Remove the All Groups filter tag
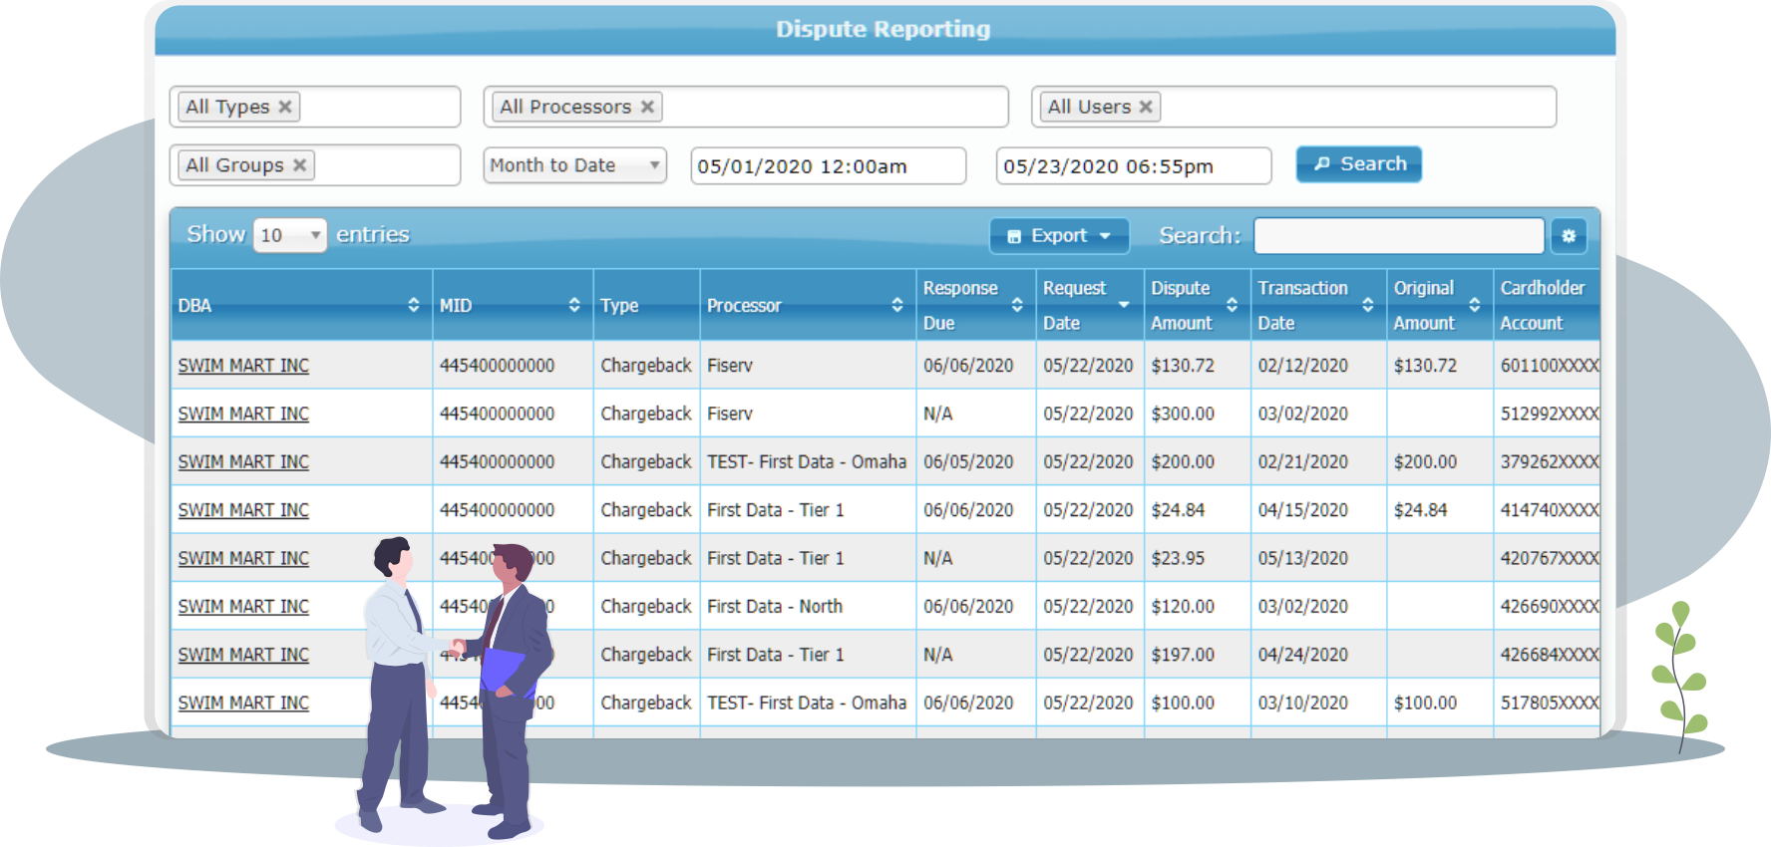The image size is (1771, 847). (299, 165)
